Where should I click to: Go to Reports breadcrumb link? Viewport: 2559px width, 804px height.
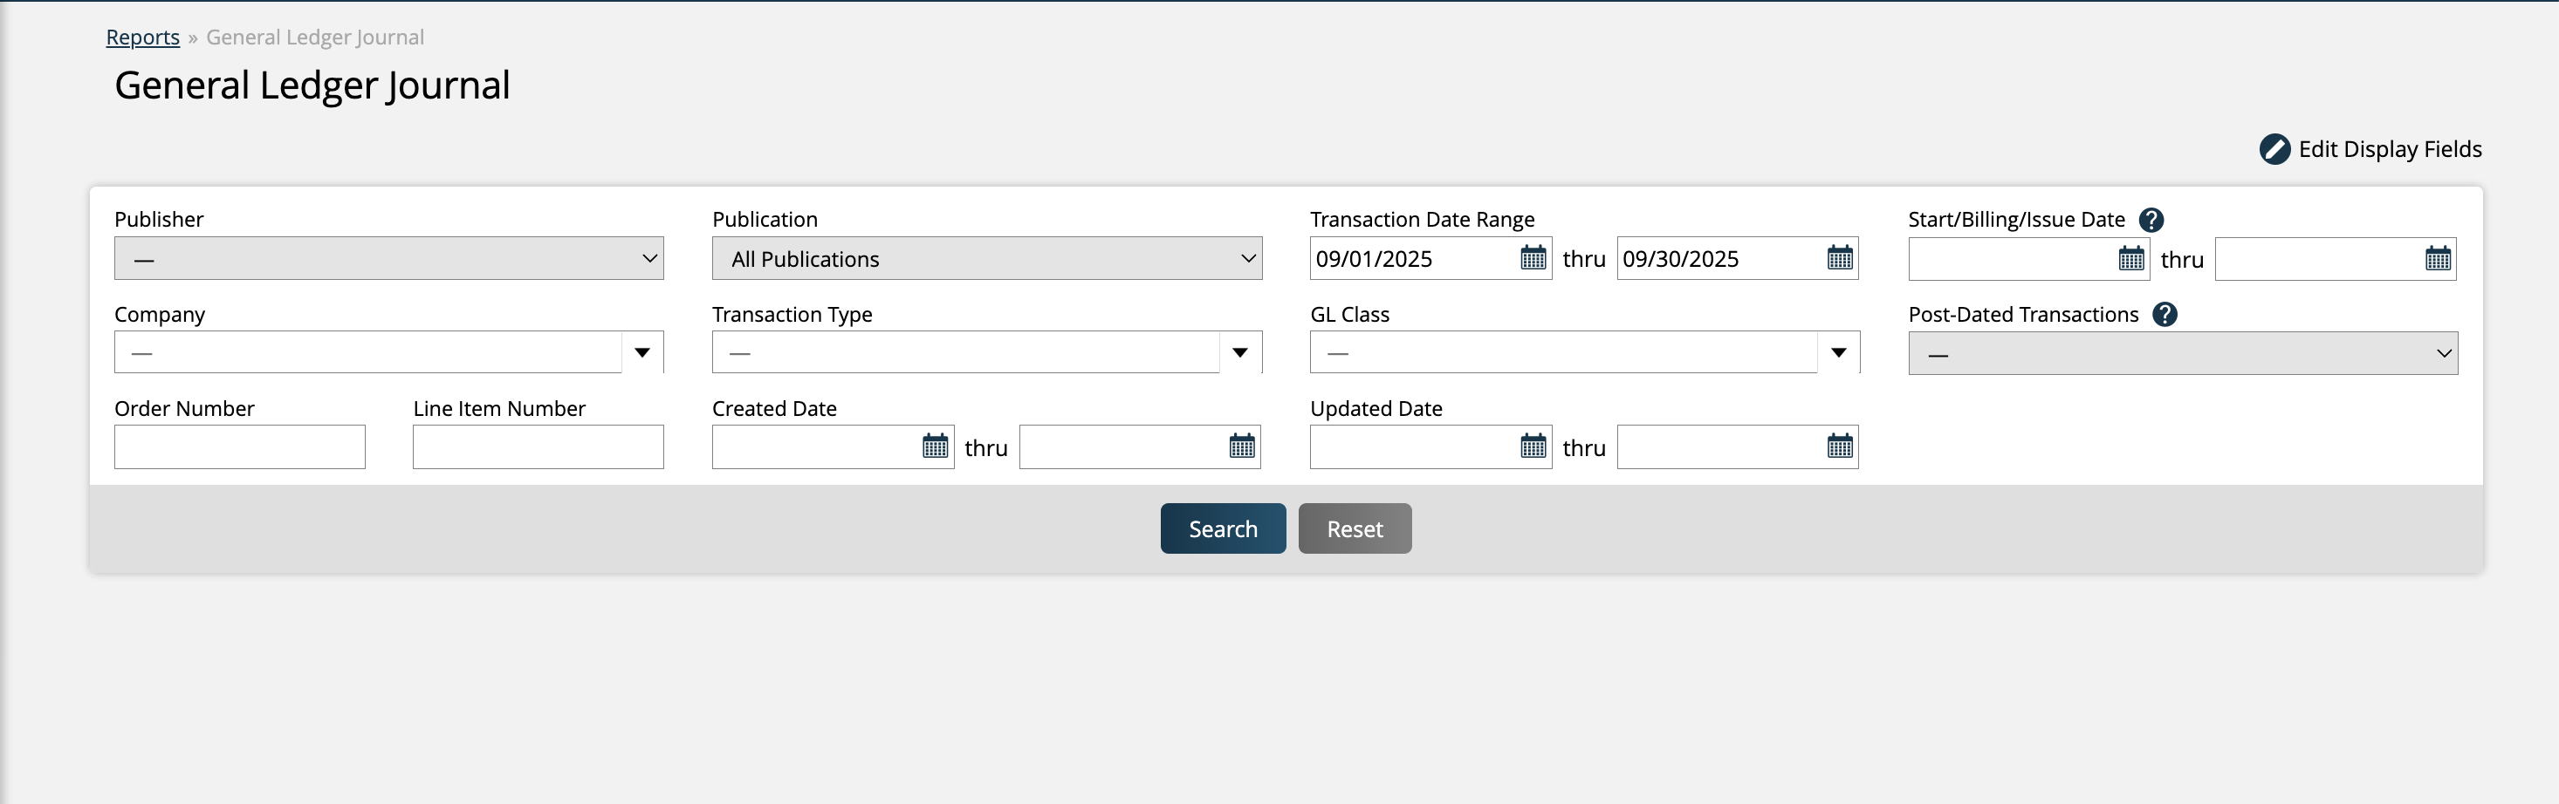coord(143,37)
